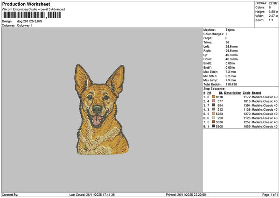Click the Max Stitch value 7.2 mm
The image size is (280, 198).
pos(231,72)
